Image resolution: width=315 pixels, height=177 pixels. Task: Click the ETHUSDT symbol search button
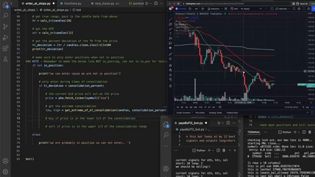point(181,9)
